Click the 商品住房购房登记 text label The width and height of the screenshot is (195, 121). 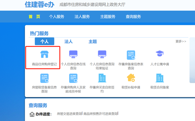[44, 64]
